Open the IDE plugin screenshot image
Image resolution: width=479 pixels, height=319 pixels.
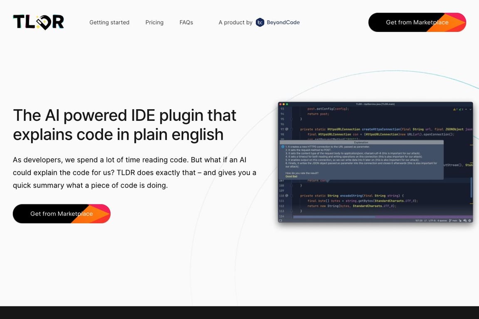(375, 162)
